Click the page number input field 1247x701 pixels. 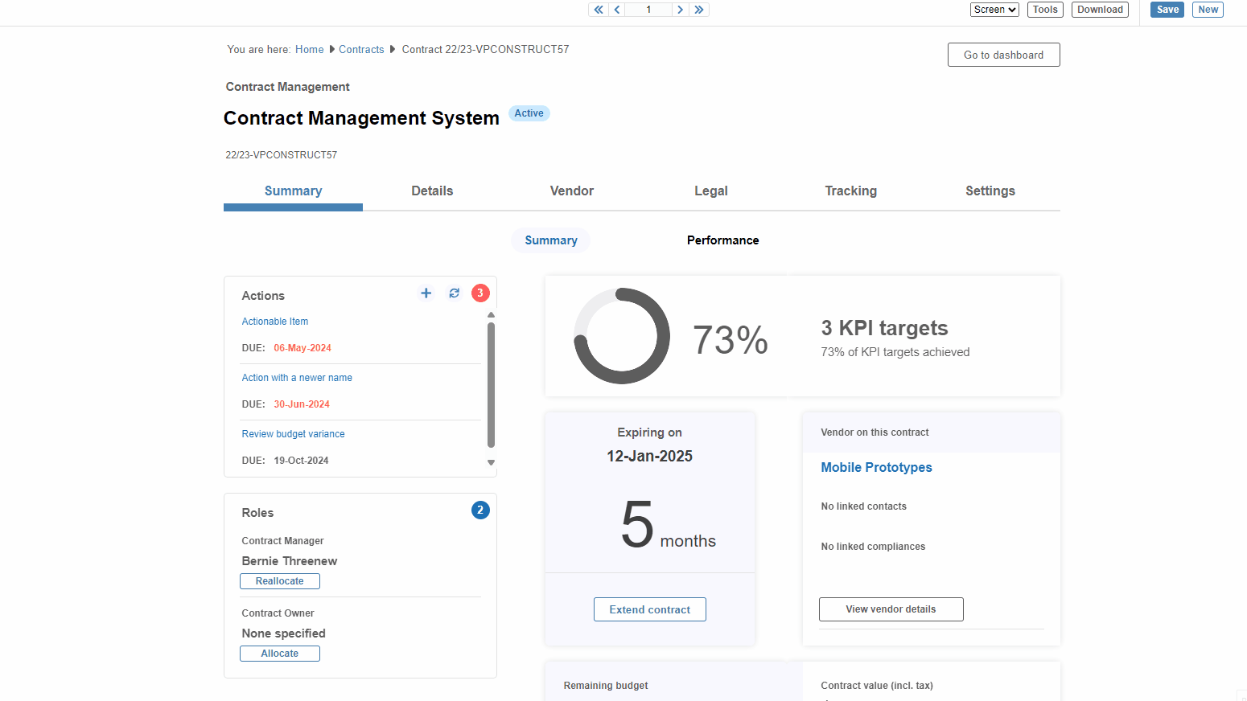(648, 10)
